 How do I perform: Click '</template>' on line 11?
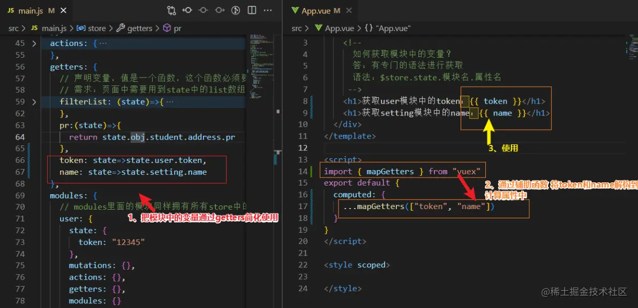pyautogui.click(x=350, y=136)
